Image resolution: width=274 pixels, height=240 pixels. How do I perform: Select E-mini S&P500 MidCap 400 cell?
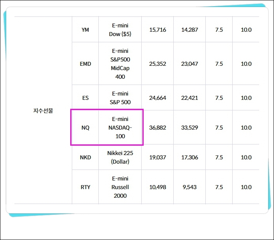click(120, 64)
